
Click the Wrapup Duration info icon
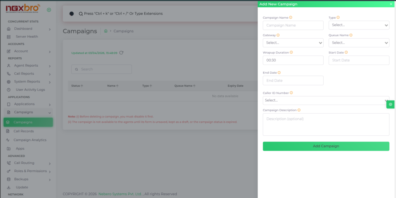tap(291, 52)
